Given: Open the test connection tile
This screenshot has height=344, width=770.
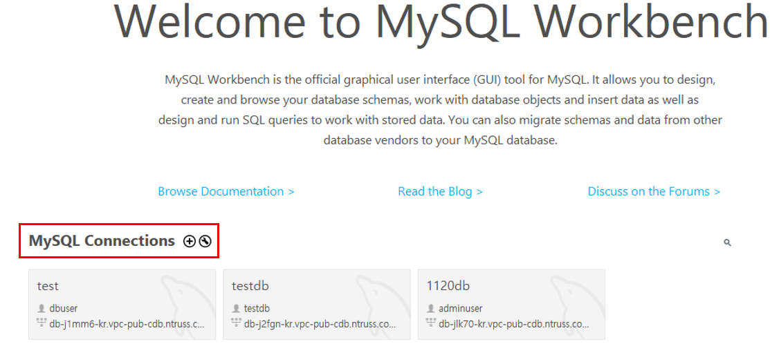Looking at the screenshot, I should [122, 305].
